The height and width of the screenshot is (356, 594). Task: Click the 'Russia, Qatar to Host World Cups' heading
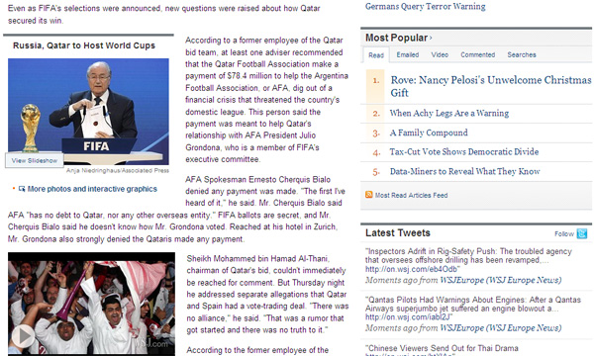coord(84,45)
